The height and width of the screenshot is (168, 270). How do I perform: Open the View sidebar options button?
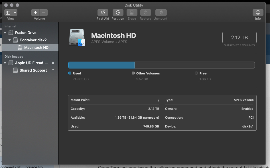[8, 13]
